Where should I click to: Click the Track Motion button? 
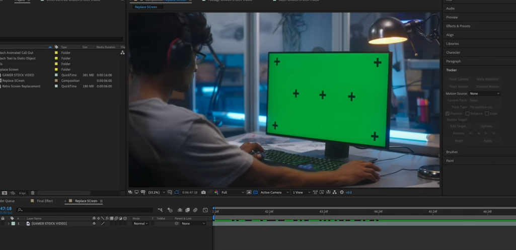459,87
